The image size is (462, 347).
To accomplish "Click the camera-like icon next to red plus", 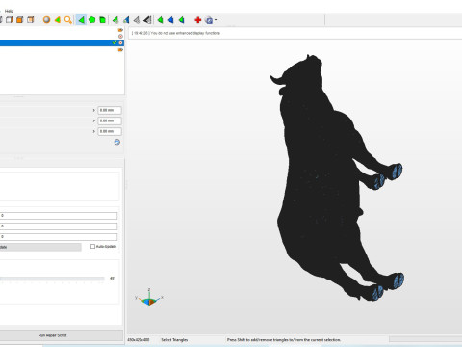I will coord(209,20).
